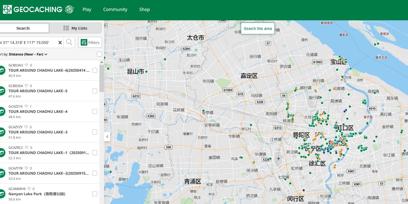Click the heart icon next to GCAZRCC
Screen dimensions: 408x204
coord(26,147)
